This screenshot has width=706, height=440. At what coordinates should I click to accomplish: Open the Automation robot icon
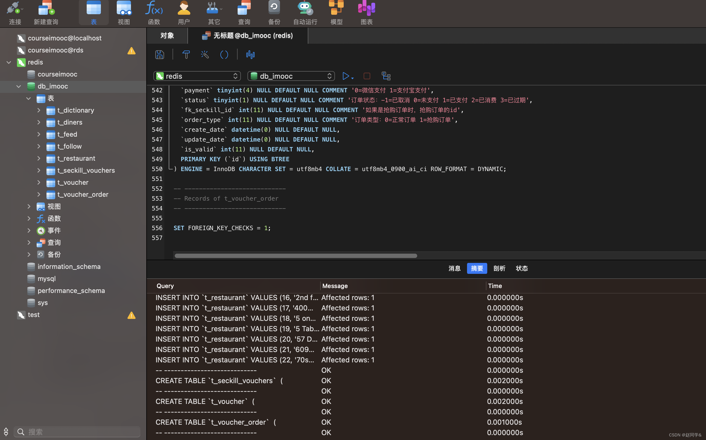click(305, 12)
